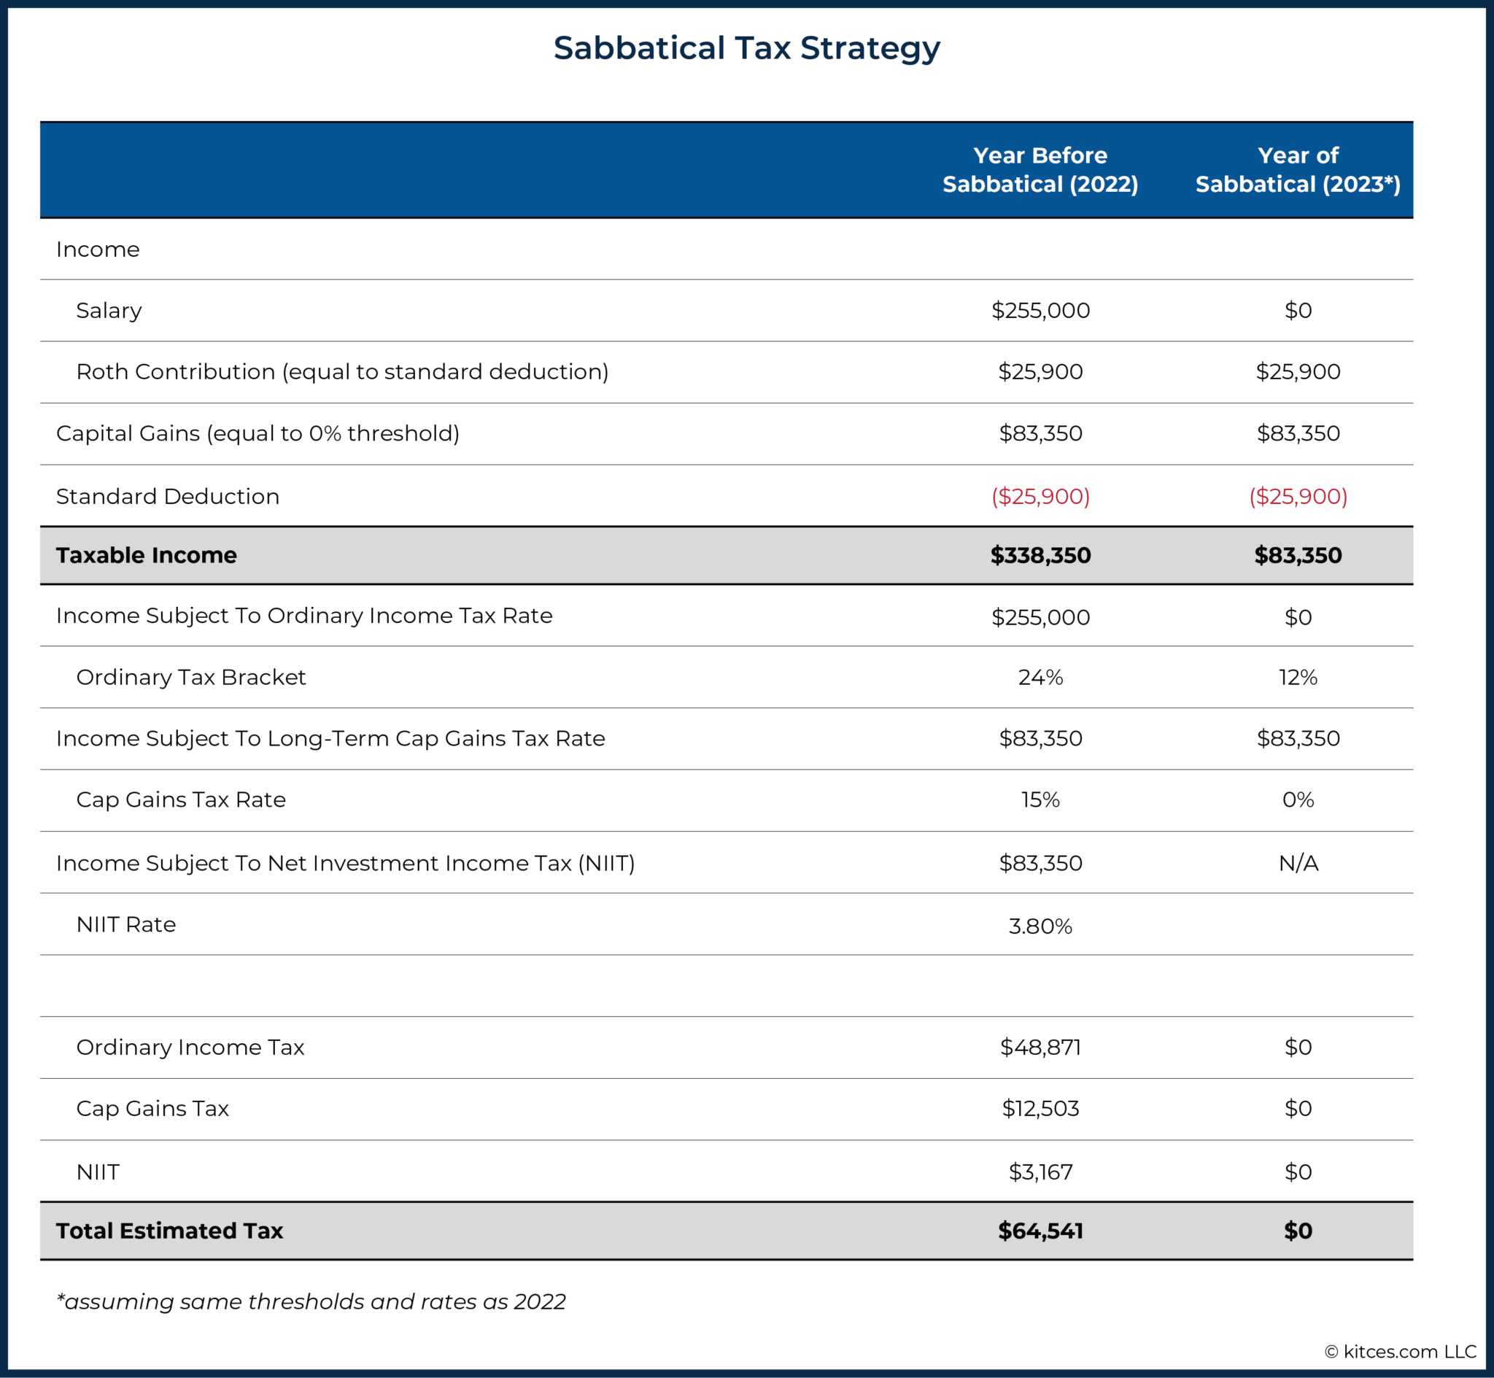Click the 12% tax bracket for sabbatical year
This screenshot has width=1494, height=1378.
pos(1297,677)
